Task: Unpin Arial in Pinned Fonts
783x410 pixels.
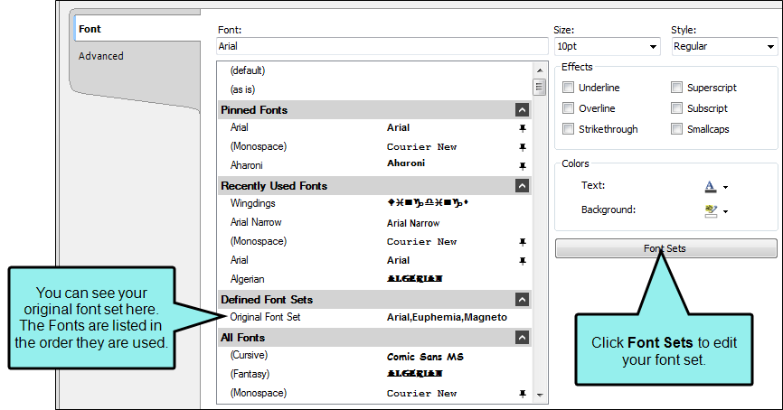Action: click(x=523, y=128)
